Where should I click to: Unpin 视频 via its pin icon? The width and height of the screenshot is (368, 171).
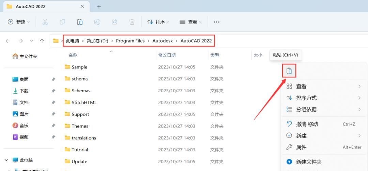click(x=53, y=137)
